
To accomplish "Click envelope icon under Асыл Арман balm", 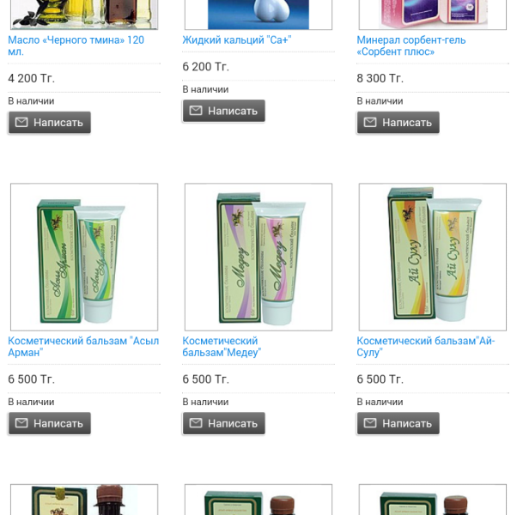I will (21, 423).
